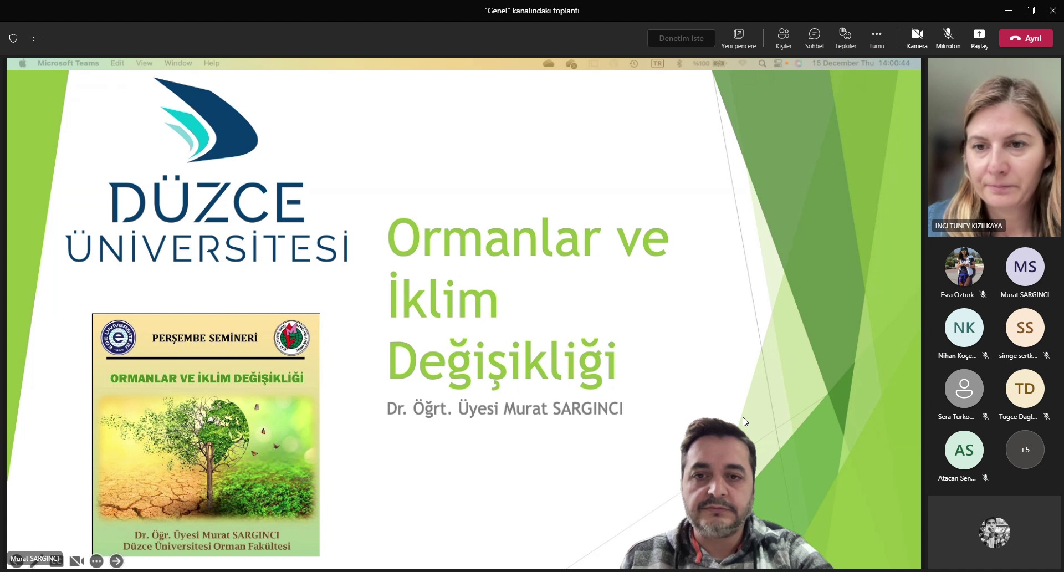Click the Murat SARGINCI presenter name label
The width and height of the screenshot is (1064, 572).
click(34, 558)
